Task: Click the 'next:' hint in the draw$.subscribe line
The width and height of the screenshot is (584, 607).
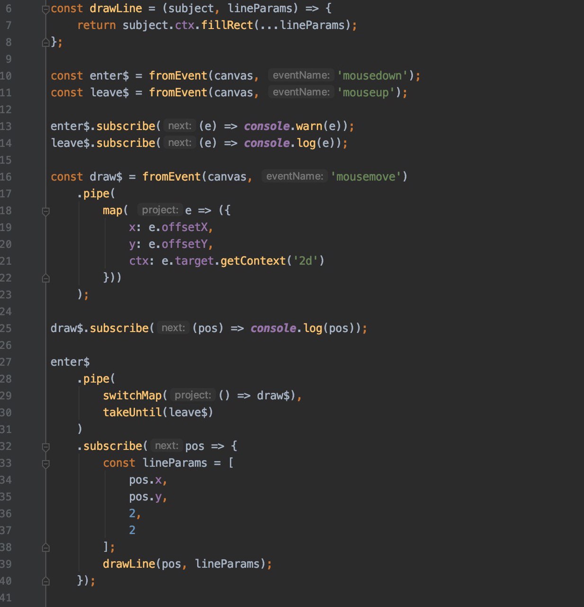Action: click(173, 328)
